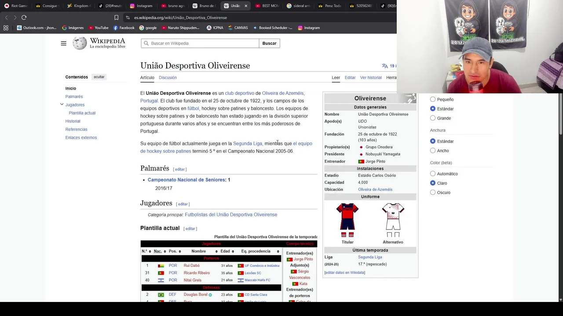Open the Google Imágenes bookmark
Screen dimensions: 563x316
pos(73,28)
